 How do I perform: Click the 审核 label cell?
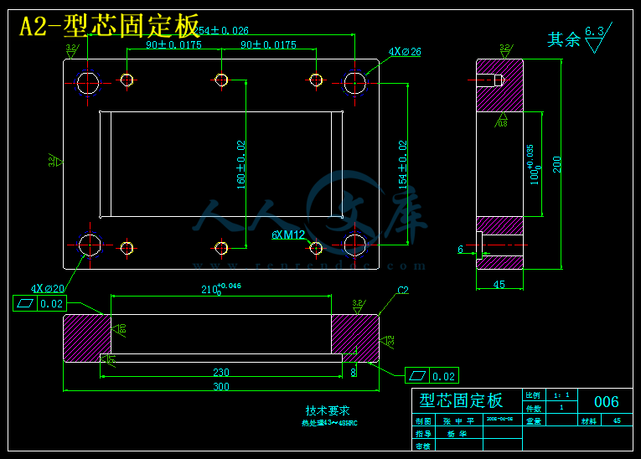pos(423,446)
